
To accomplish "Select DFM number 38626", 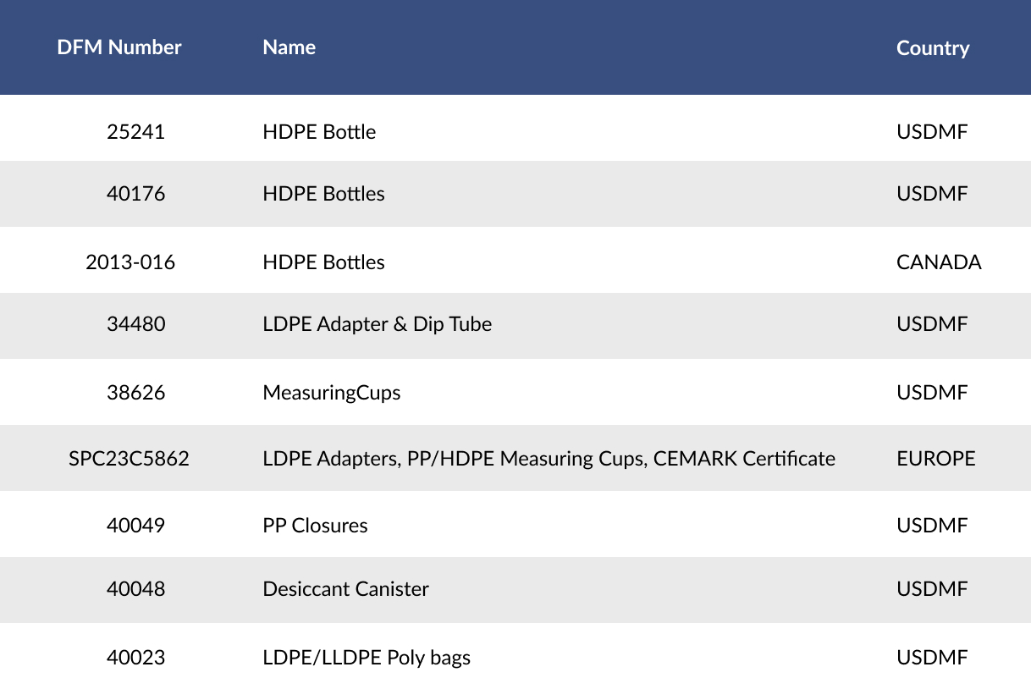I will click(135, 393).
